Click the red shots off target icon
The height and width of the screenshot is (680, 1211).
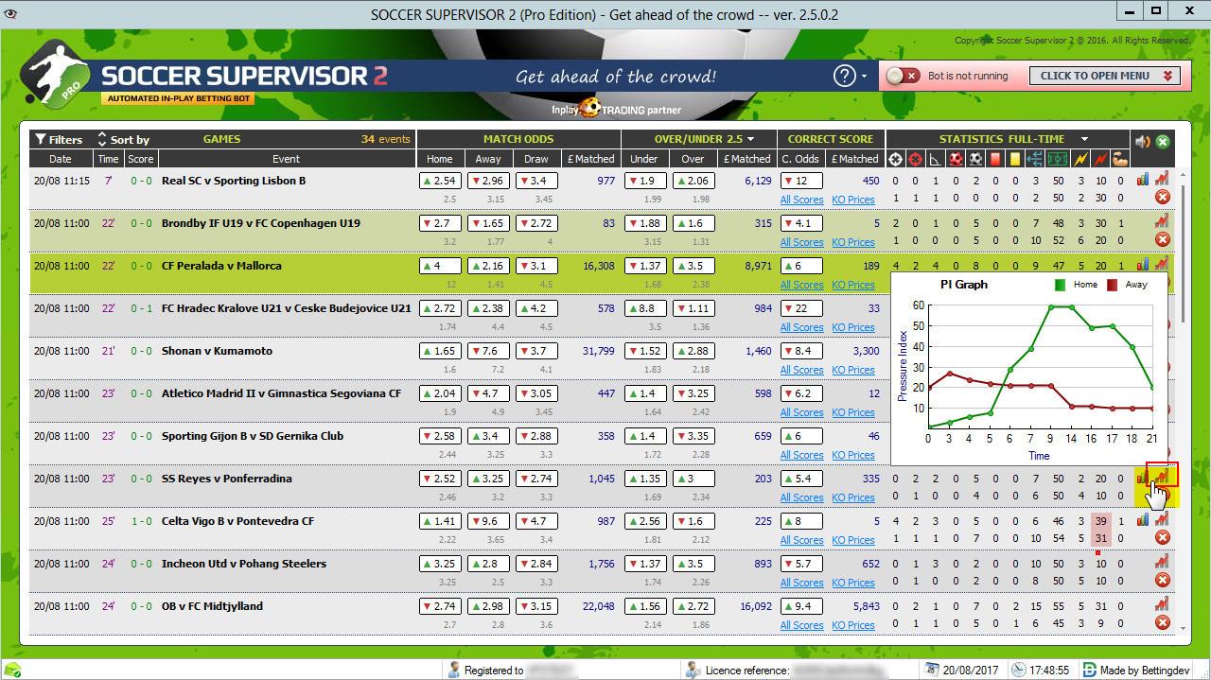pyautogui.click(x=916, y=159)
